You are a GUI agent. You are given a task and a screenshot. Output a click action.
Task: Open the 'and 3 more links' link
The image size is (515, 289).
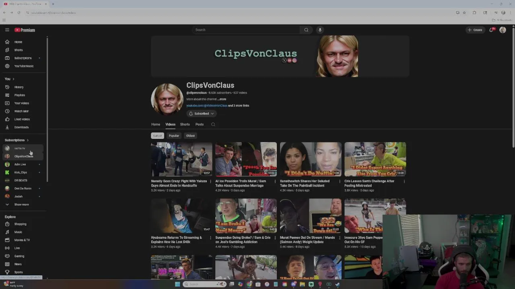click(x=239, y=106)
